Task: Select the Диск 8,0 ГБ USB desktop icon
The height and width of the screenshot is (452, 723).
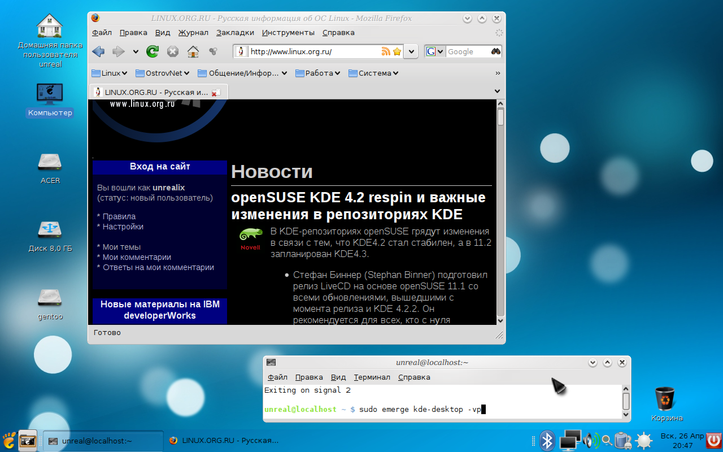Action: tap(50, 236)
